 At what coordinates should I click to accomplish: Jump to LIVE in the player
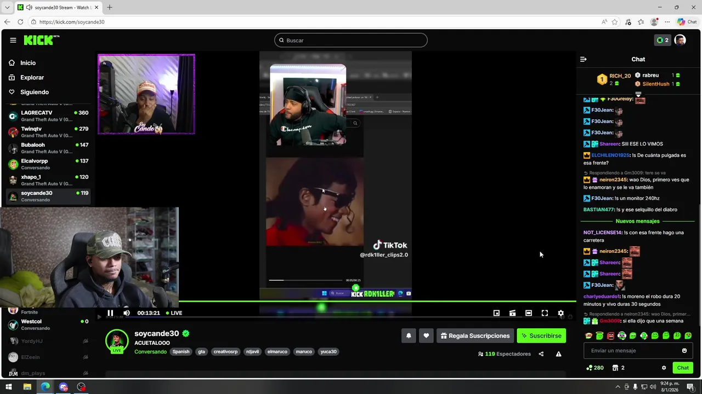[x=173, y=313]
